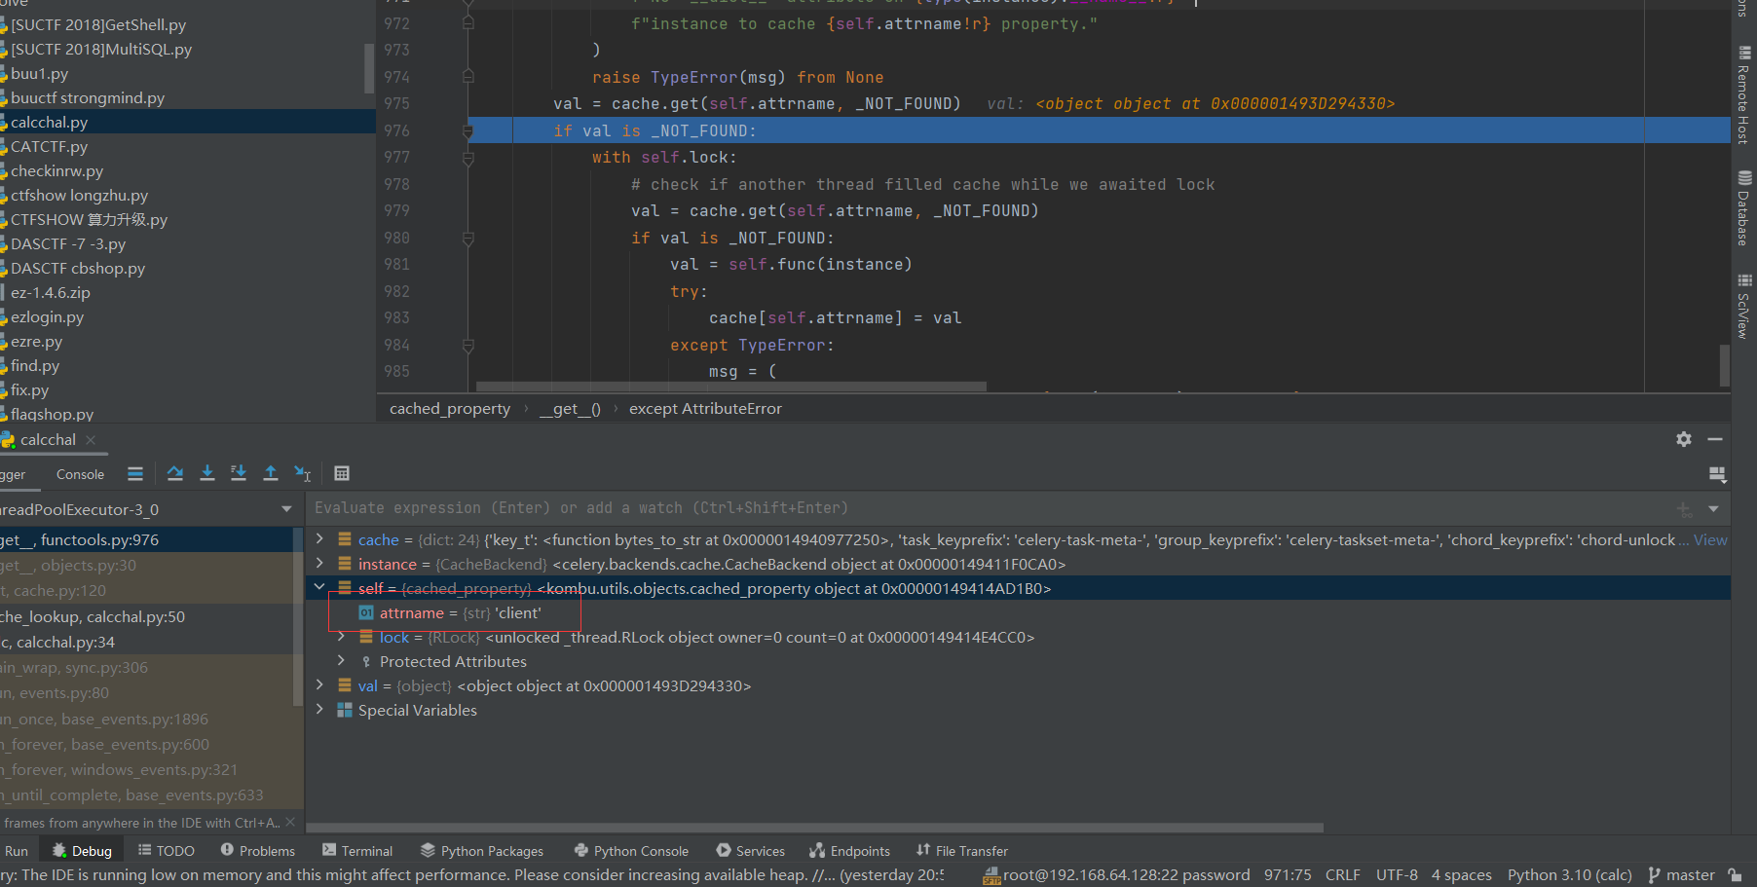Open the Debug tool window tab
This screenshot has height=887, width=1757.
point(82,850)
